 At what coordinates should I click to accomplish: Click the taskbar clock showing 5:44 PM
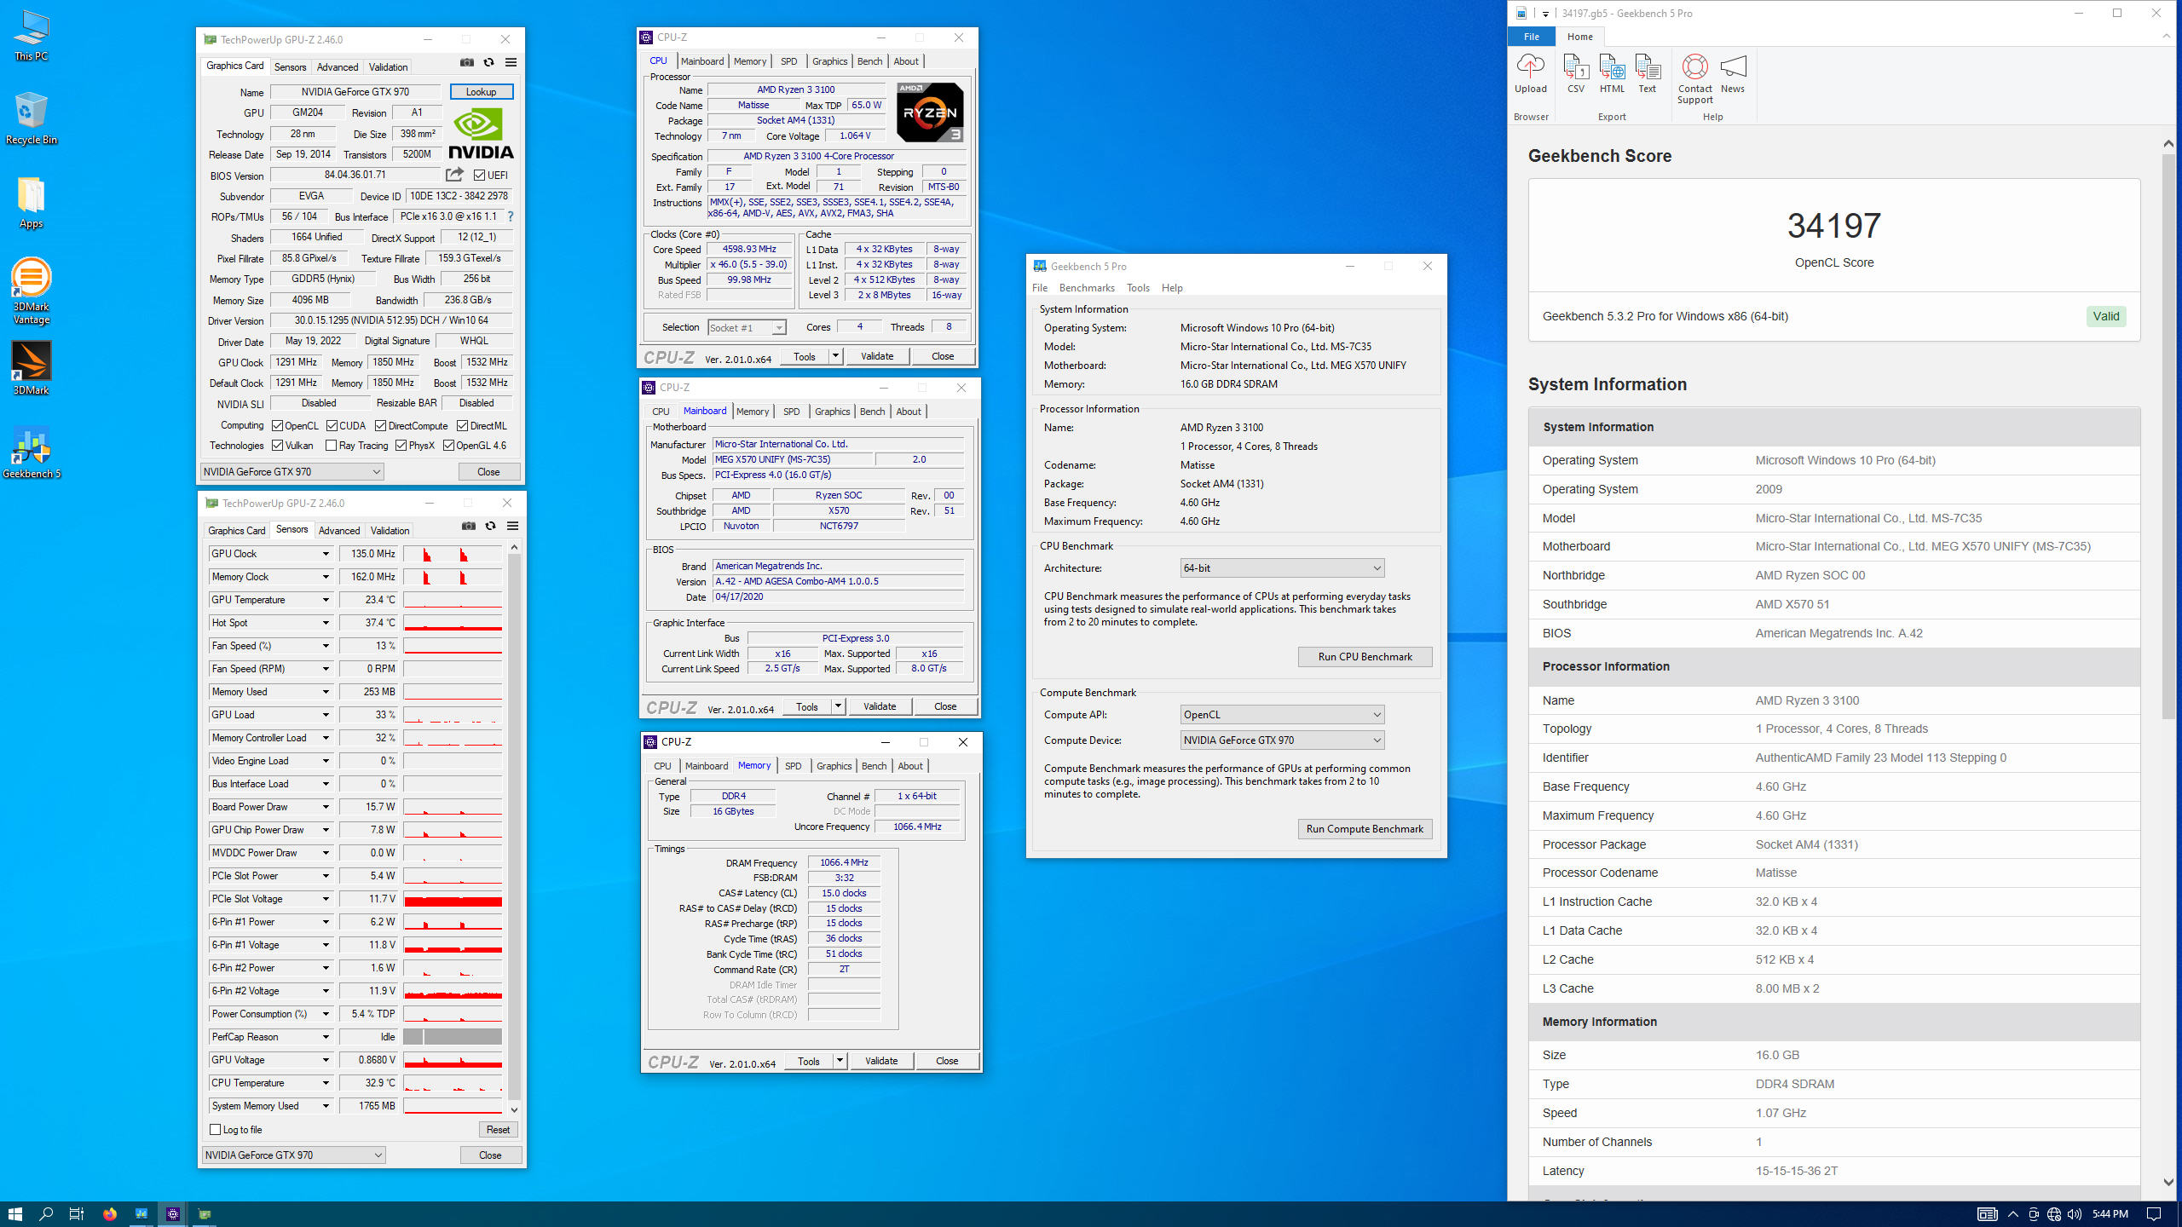tap(2110, 1213)
